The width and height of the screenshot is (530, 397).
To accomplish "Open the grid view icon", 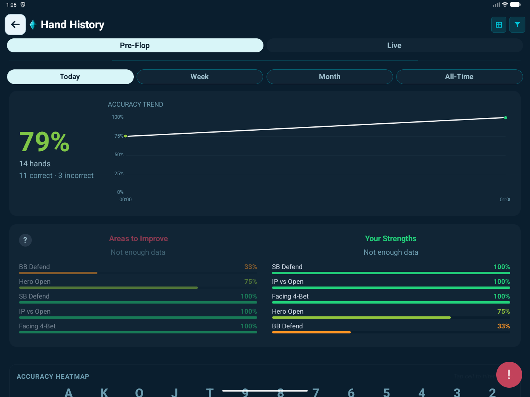I will click(499, 25).
